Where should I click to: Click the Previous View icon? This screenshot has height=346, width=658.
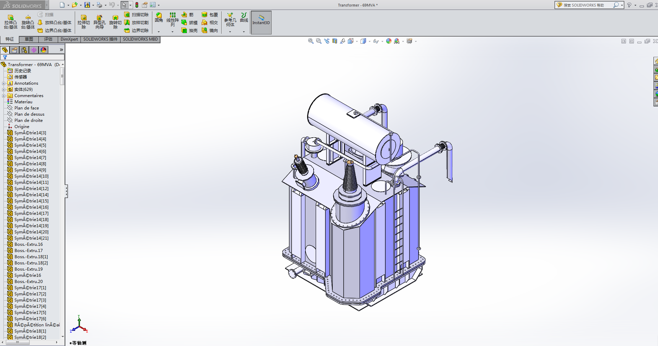coord(327,41)
